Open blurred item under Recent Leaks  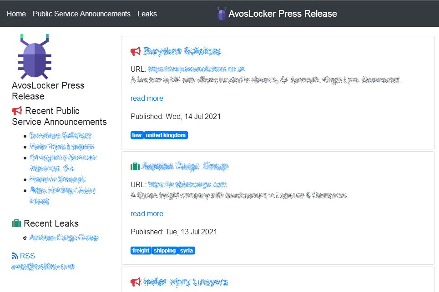coord(64,238)
